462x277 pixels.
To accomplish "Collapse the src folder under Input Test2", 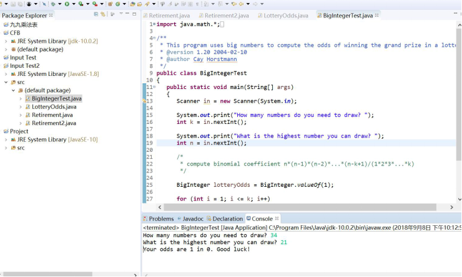I will click(x=6, y=82).
